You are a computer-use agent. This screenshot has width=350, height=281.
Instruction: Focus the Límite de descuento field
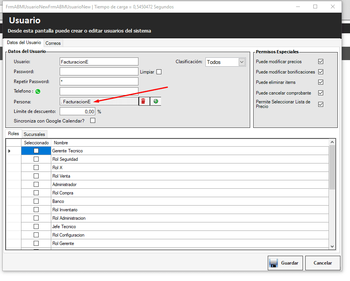click(78, 111)
